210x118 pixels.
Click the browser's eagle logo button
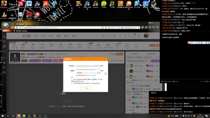point(6,25)
